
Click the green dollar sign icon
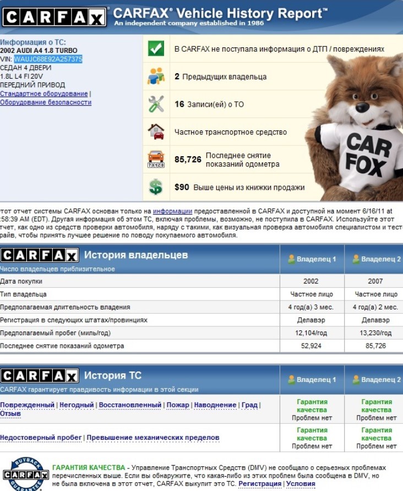(156, 187)
